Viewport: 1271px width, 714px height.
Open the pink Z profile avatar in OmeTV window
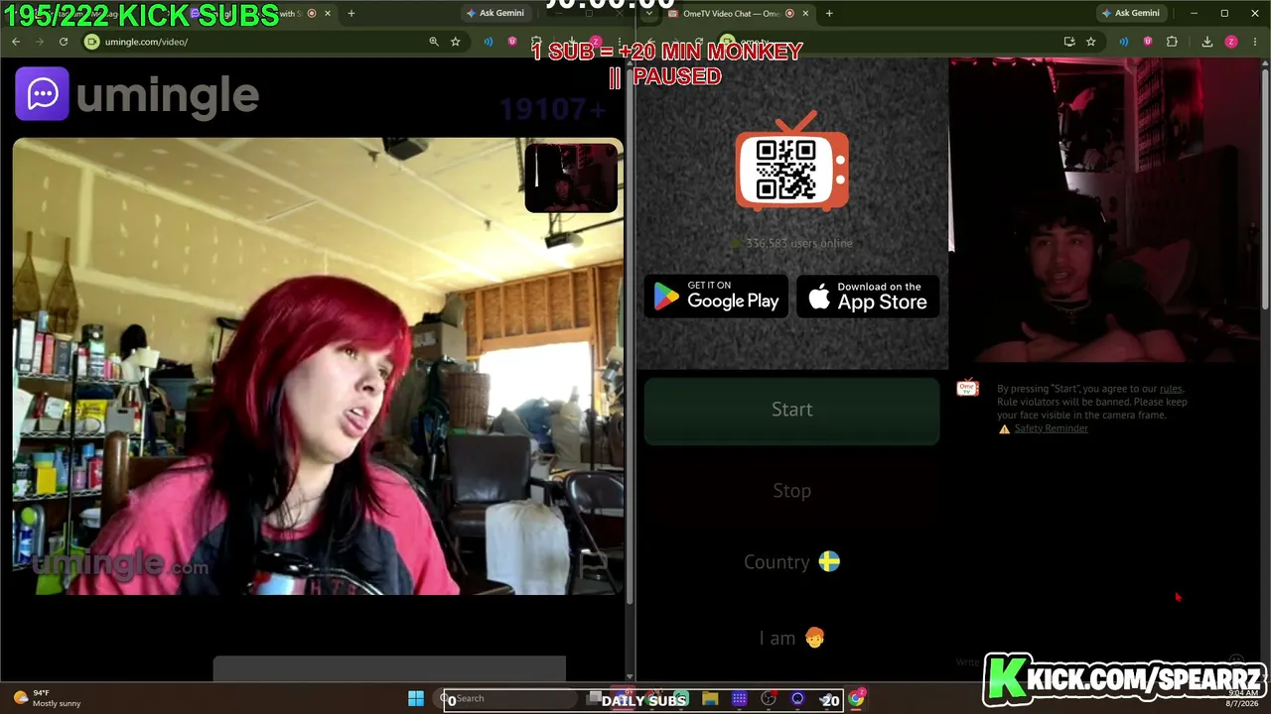(x=1231, y=42)
